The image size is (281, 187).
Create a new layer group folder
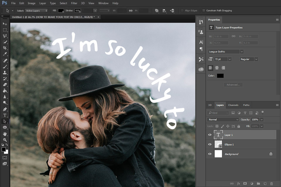[258, 183]
